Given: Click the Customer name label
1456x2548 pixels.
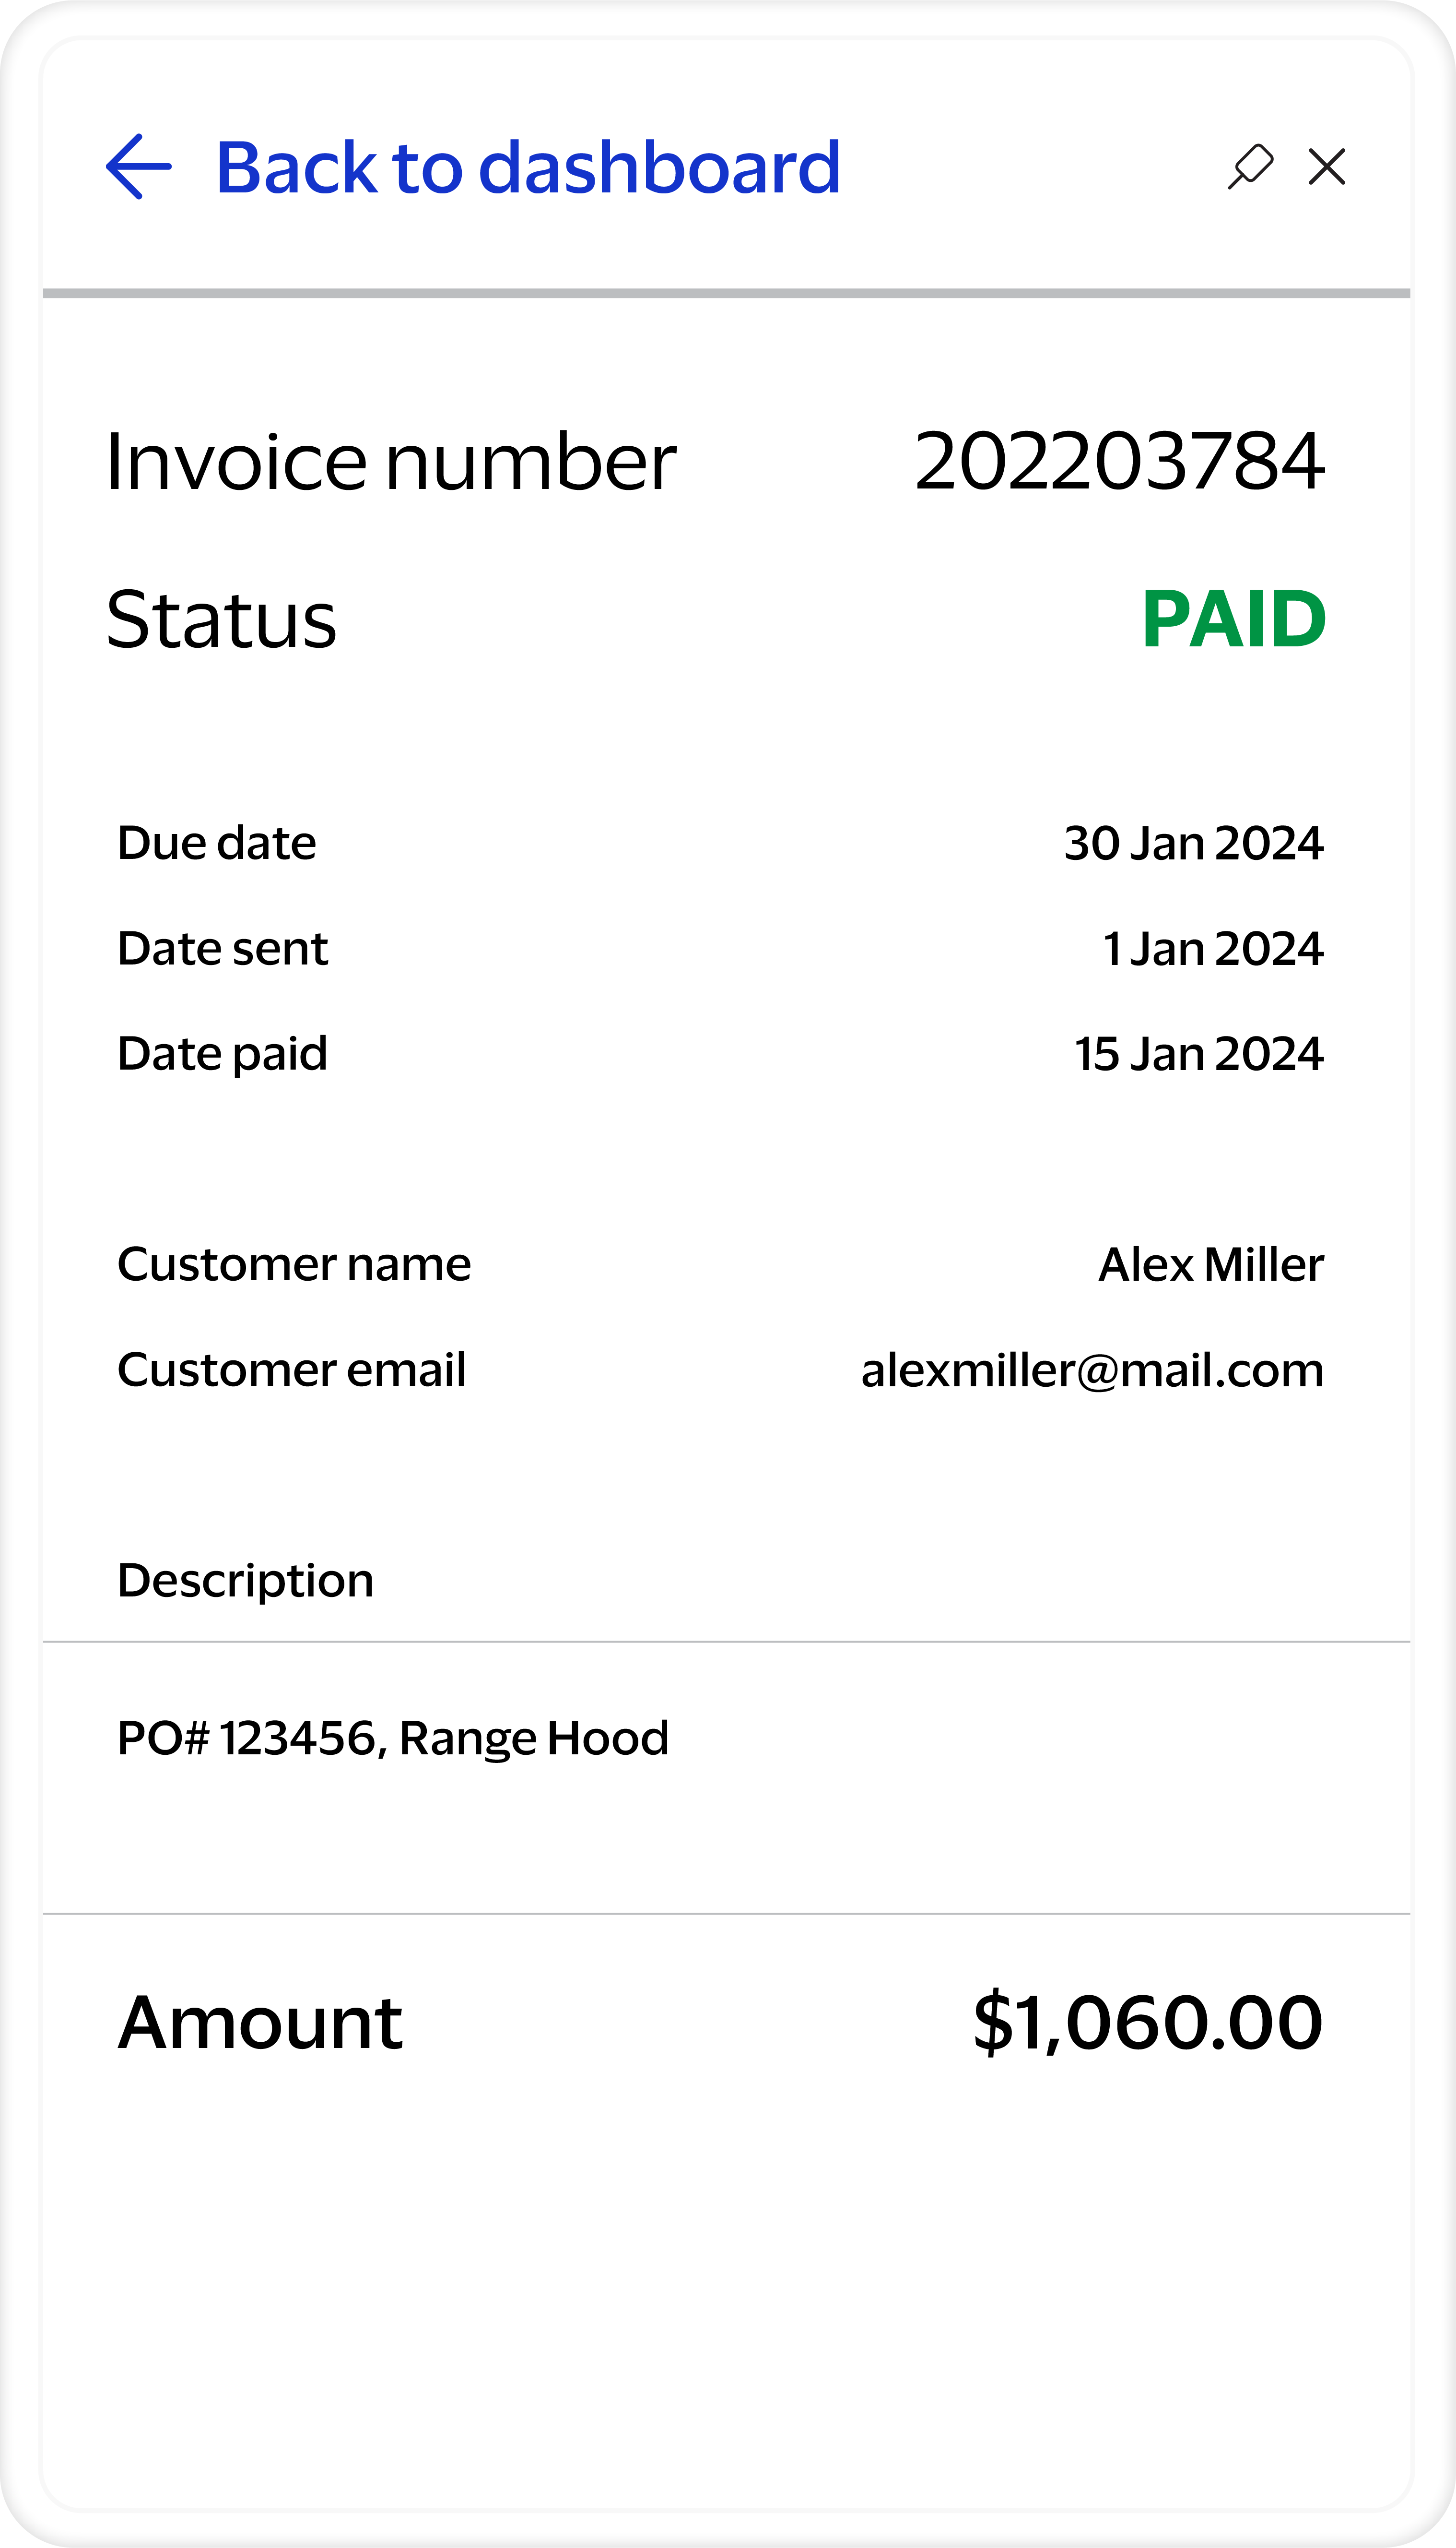Looking at the screenshot, I should coord(294,1264).
